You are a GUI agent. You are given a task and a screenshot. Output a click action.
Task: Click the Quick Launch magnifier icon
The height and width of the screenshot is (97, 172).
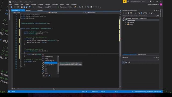[150, 1]
